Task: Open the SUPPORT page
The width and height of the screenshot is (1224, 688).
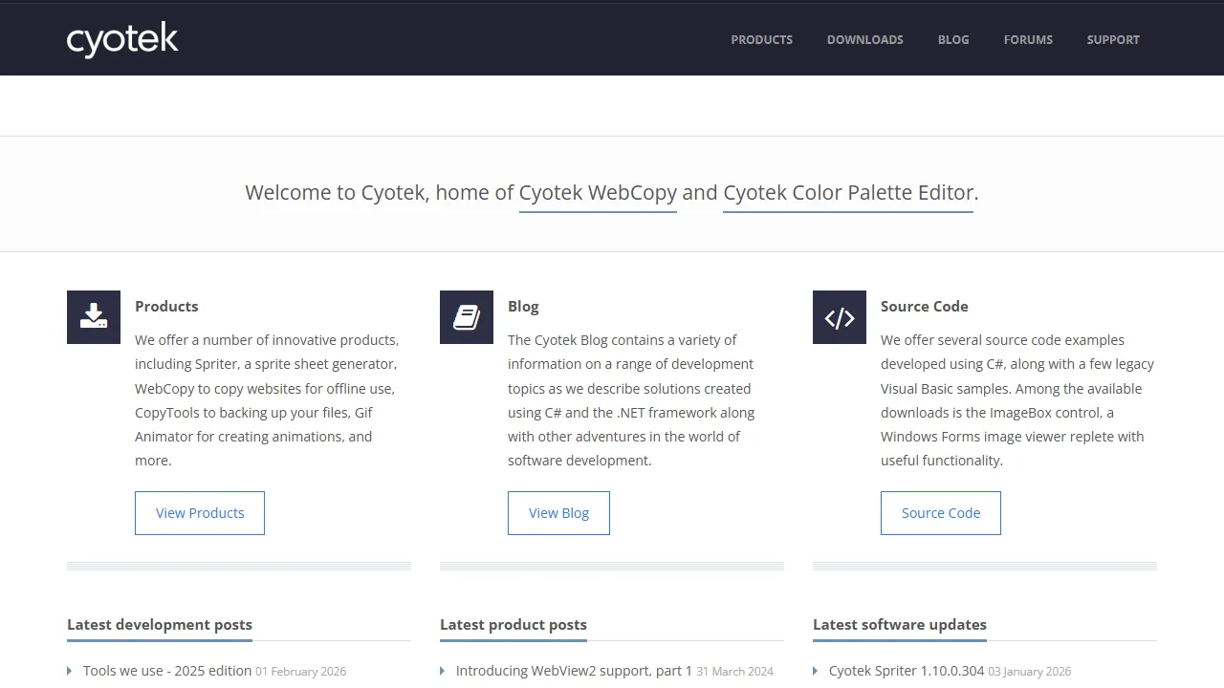Action: pyautogui.click(x=1113, y=39)
